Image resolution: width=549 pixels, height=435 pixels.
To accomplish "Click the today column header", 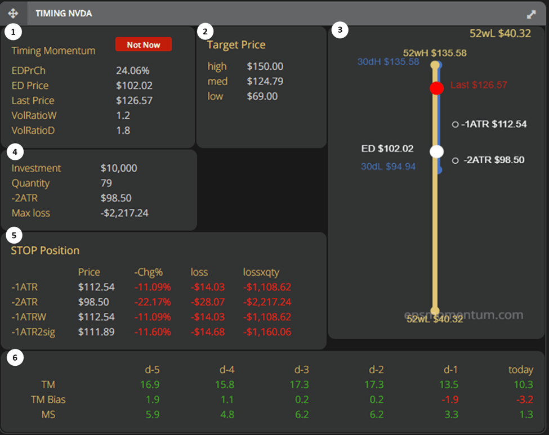I will coord(521,370).
